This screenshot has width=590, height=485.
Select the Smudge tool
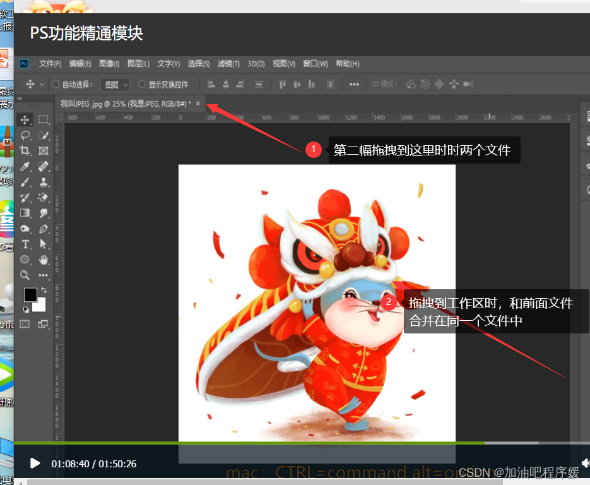44,213
